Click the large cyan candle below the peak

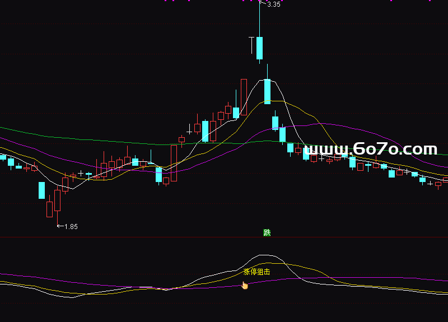pyautogui.click(x=267, y=91)
